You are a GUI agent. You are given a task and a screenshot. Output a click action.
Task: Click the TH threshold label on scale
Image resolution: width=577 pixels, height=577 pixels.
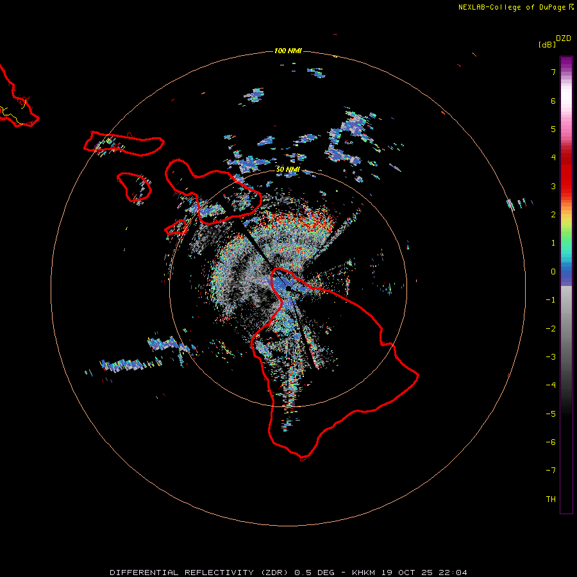click(551, 499)
